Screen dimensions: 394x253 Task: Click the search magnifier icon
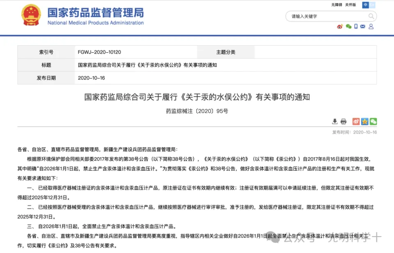[x=371, y=16]
